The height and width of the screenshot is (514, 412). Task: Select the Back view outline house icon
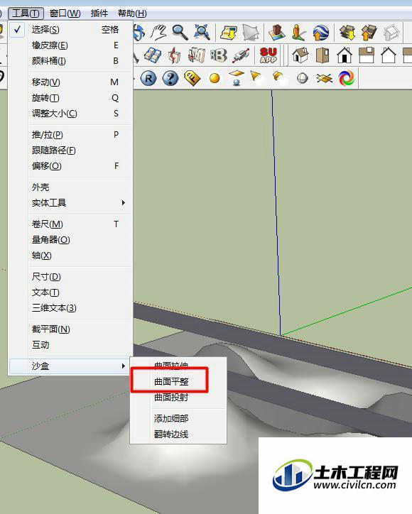(389, 55)
